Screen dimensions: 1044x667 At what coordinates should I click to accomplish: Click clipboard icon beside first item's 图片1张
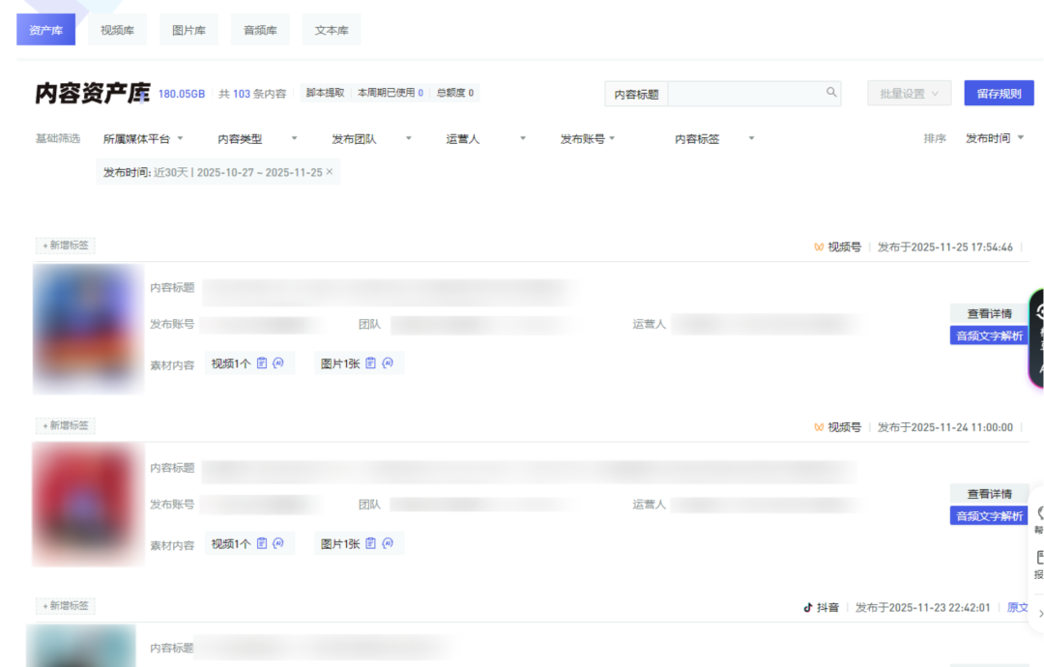370,363
